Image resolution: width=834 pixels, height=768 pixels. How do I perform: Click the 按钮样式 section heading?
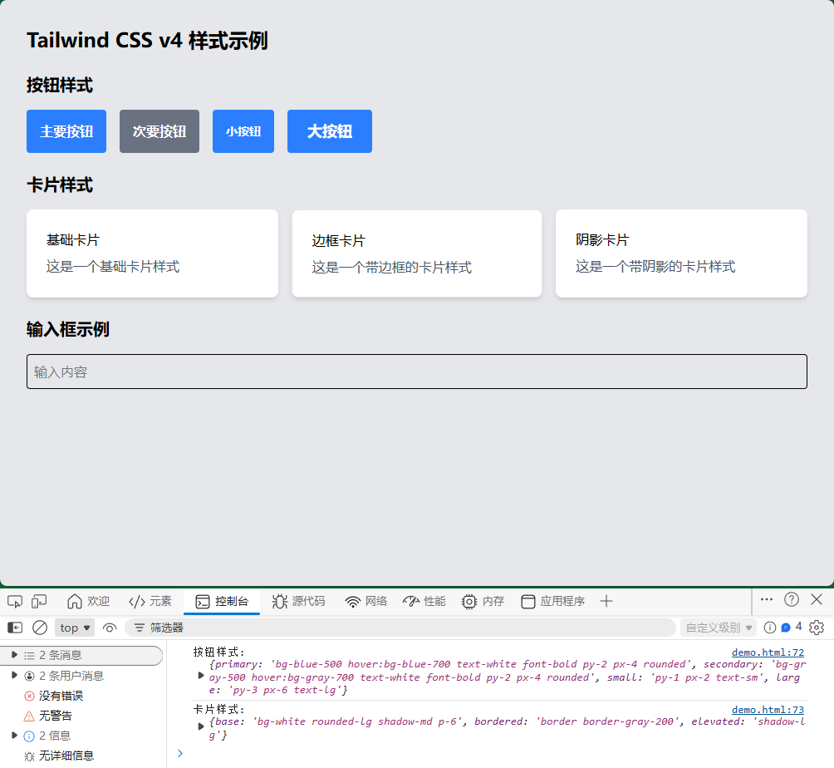point(60,85)
